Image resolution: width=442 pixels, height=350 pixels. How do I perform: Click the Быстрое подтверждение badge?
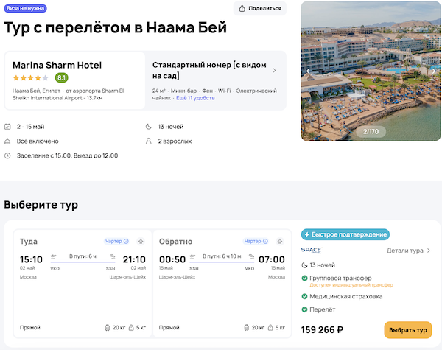click(x=345, y=234)
